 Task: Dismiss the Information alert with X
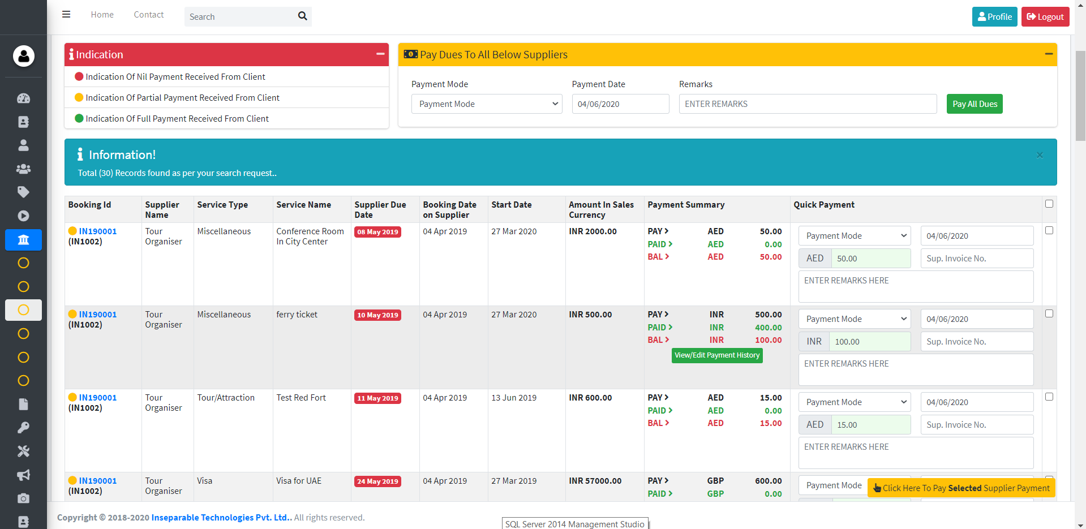pyautogui.click(x=1040, y=155)
